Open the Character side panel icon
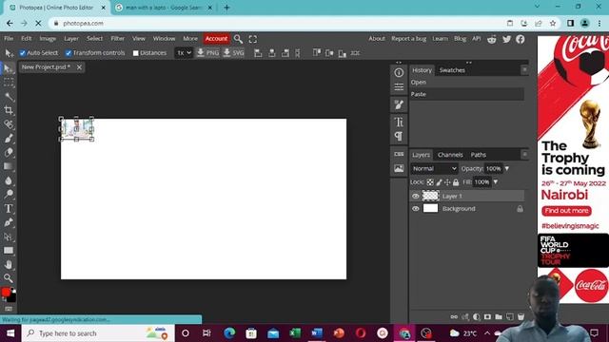609x342 pixels. click(399, 123)
